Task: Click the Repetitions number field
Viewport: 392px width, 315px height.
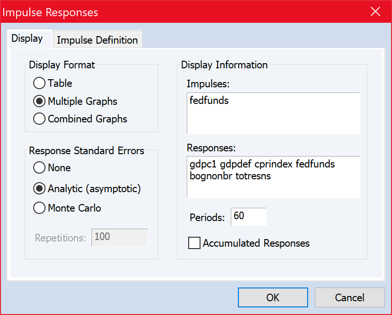Action: click(x=119, y=237)
